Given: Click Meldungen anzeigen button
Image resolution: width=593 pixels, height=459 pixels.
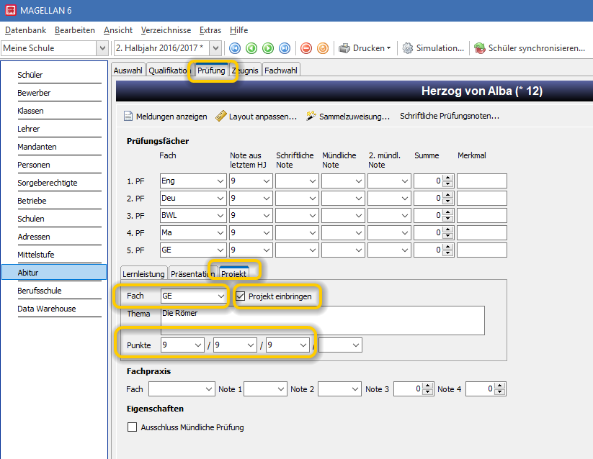Looking at the screenshot, I should point(166,117).
